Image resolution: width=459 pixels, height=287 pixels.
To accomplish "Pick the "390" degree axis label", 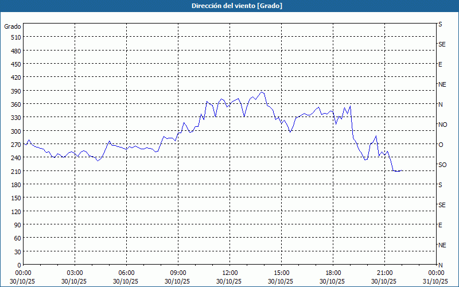I will 17,91.
